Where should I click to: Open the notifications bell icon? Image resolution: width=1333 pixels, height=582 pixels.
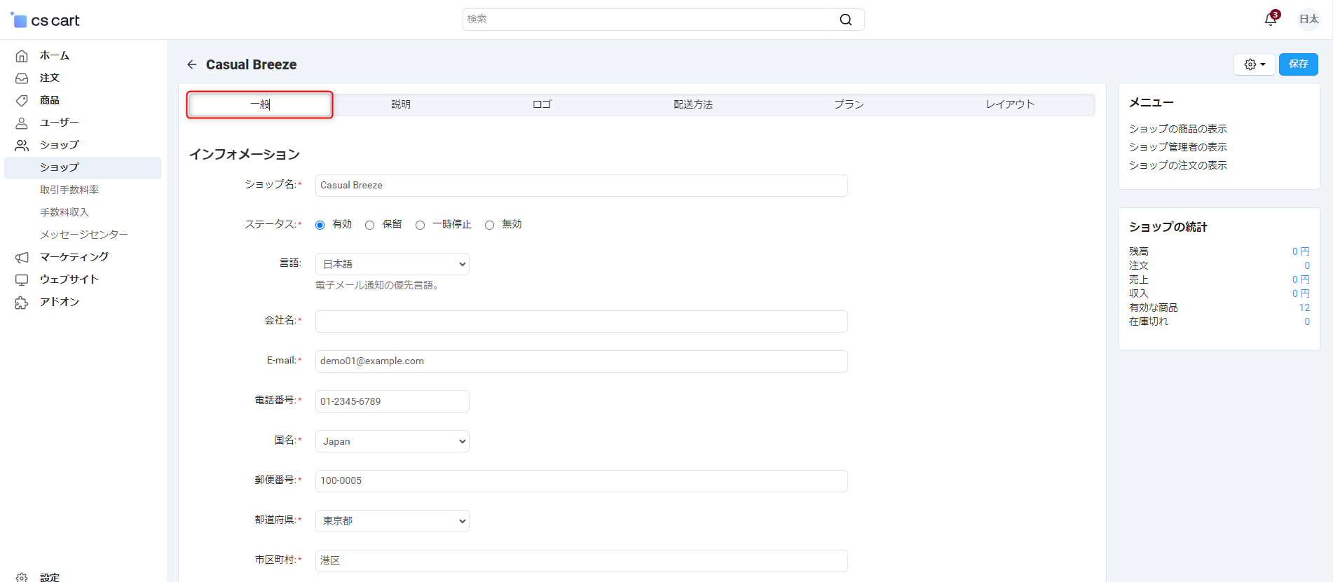point(1270,20)
